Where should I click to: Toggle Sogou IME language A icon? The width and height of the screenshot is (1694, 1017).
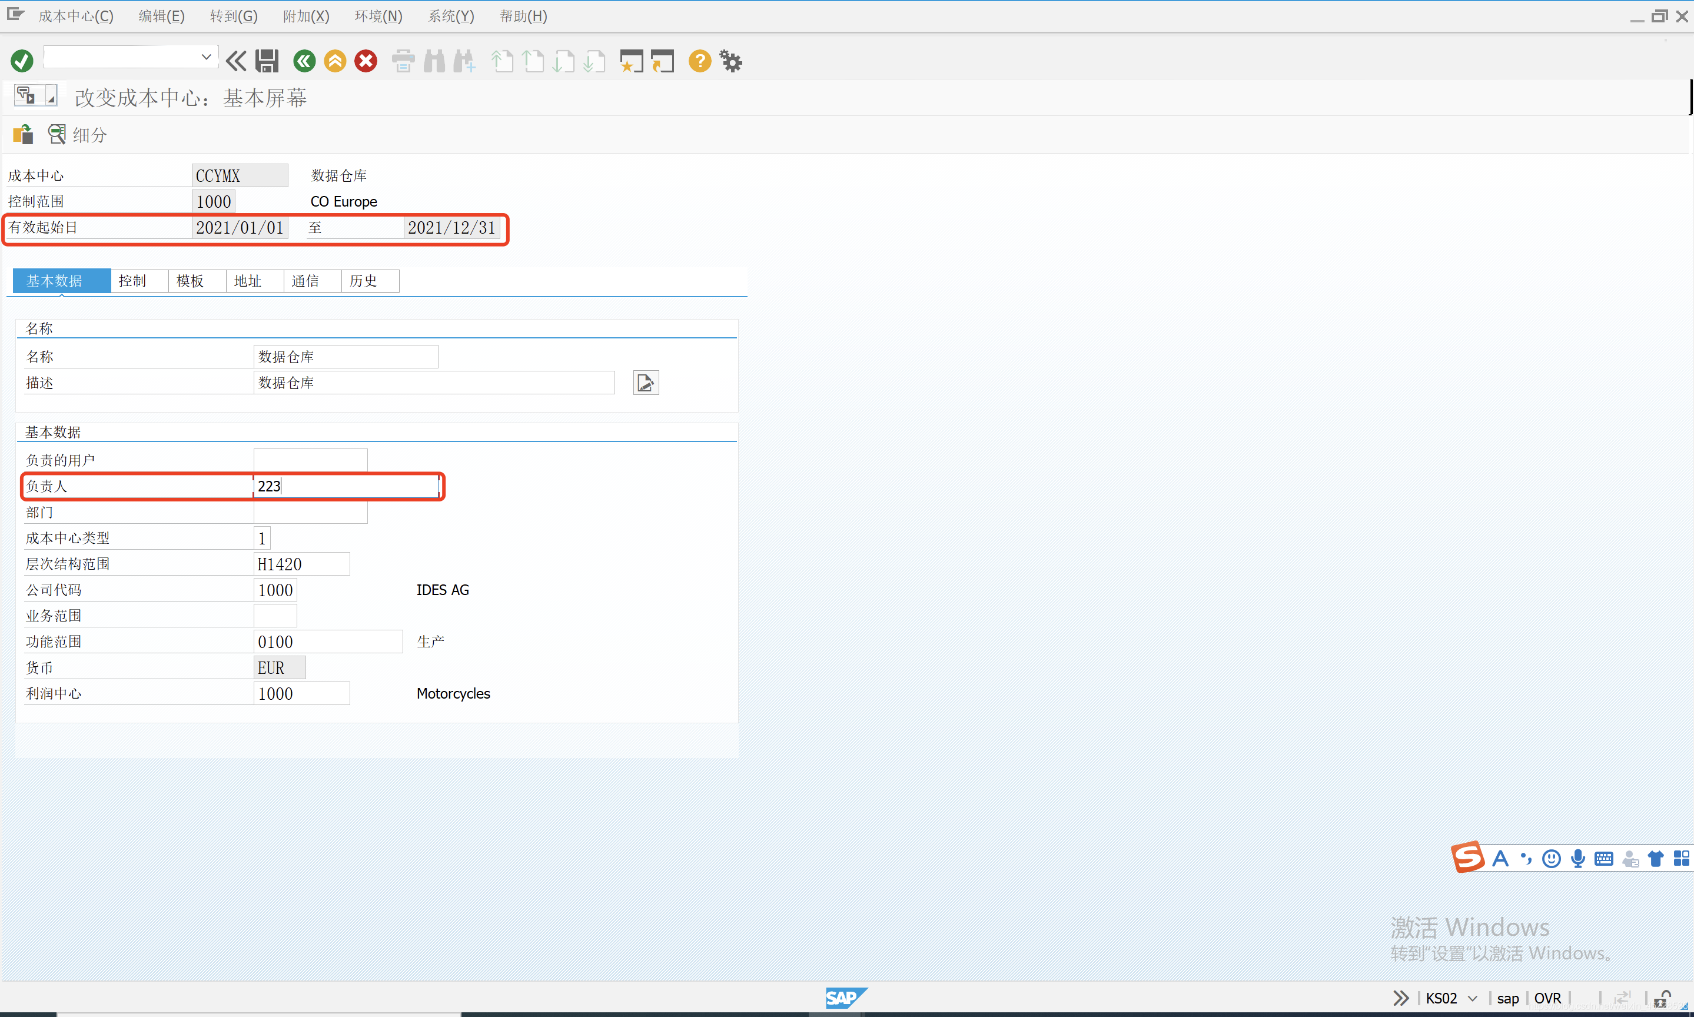[x=1500, y=858]
